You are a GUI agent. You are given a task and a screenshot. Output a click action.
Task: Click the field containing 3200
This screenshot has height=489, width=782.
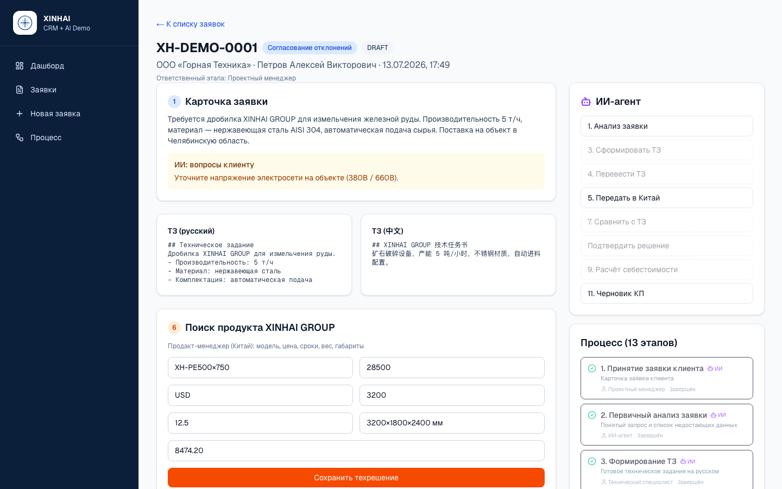pyautogui.click(x=452, y=395)
